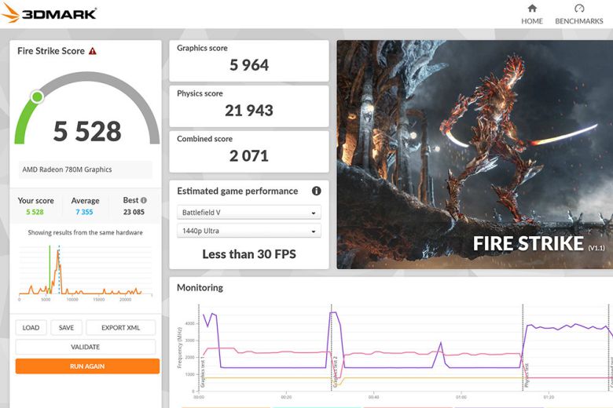The width and height of the screenshot is (613, 408).
Task: Click the 3DMark logo
Action: tap(50, 13)
